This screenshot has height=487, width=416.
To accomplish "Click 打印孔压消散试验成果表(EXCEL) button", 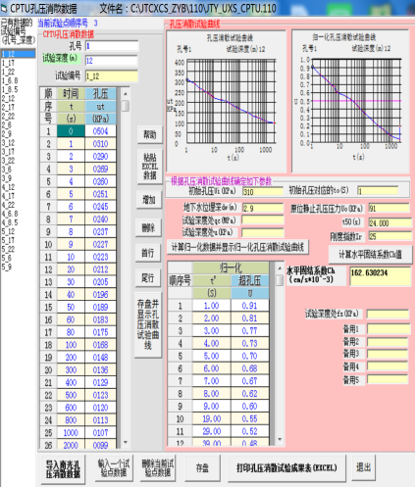I will [x=286, y=468].
